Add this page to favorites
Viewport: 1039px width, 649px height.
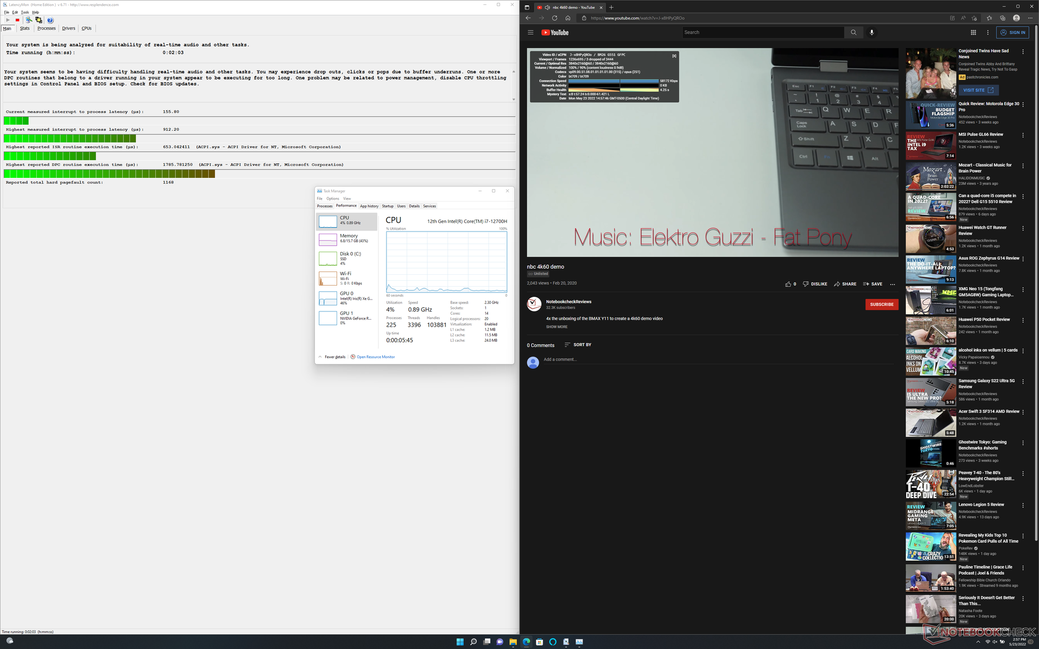(974, 18)
